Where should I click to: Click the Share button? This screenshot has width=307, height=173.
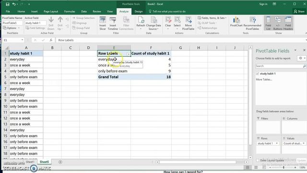coord(299,12)
